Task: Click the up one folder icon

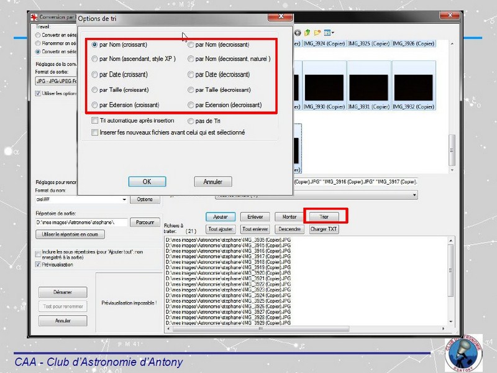Action: (308, 32)
